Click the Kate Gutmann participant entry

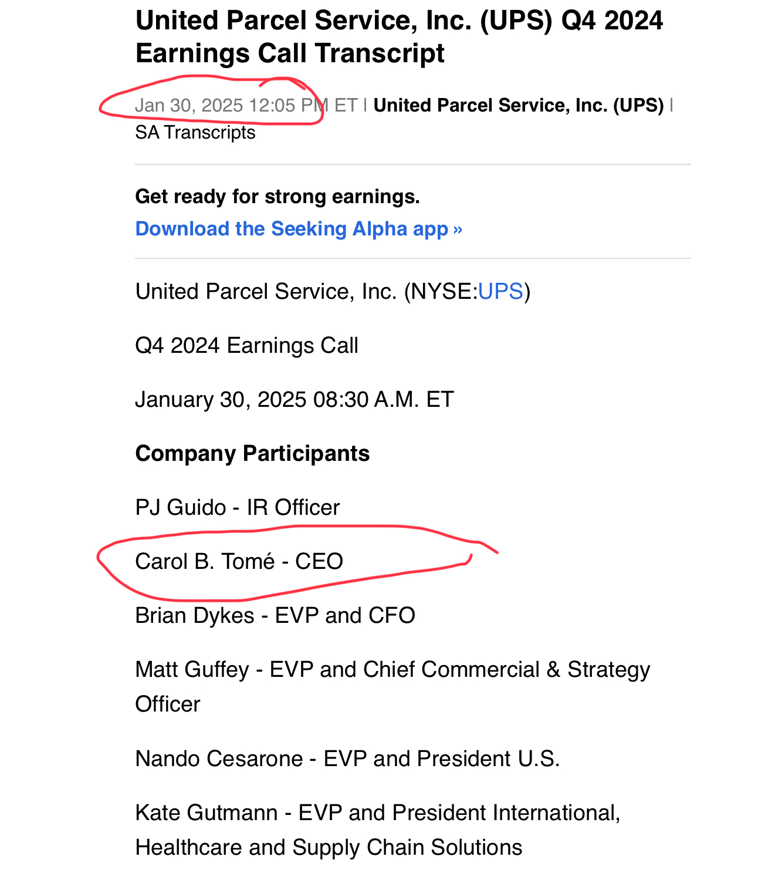(378, 830)
